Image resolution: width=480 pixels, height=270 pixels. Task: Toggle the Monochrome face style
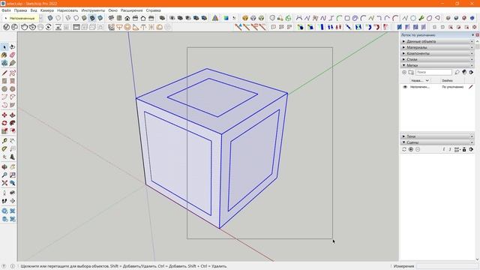pyautogui.click(x=100, y=18)
